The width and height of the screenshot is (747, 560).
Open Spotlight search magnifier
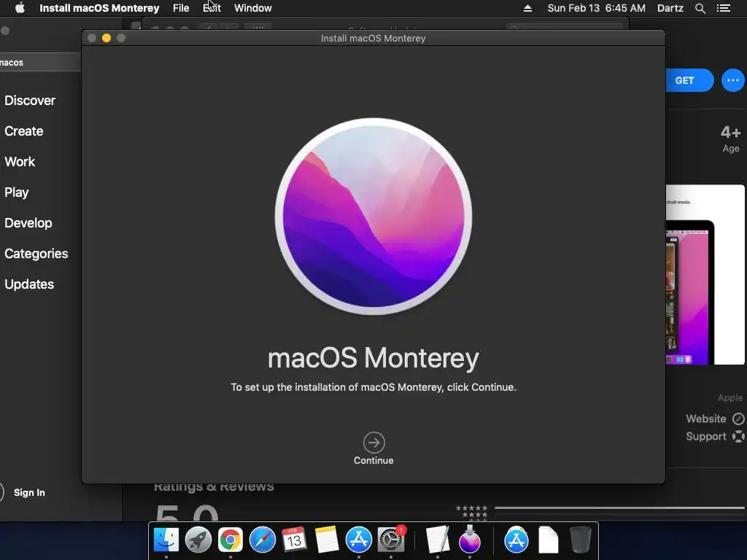click(x=700, y=8)
